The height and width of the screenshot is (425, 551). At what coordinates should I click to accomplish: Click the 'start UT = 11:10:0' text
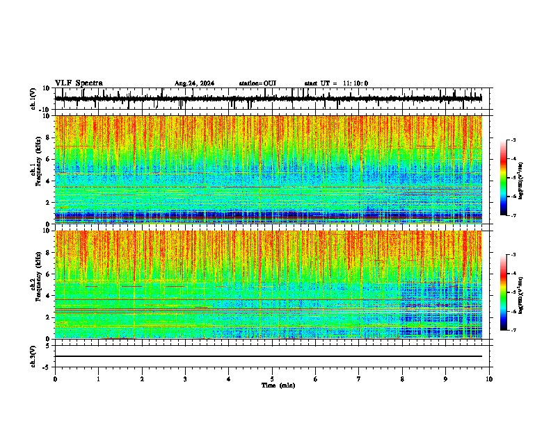(336, 83)
